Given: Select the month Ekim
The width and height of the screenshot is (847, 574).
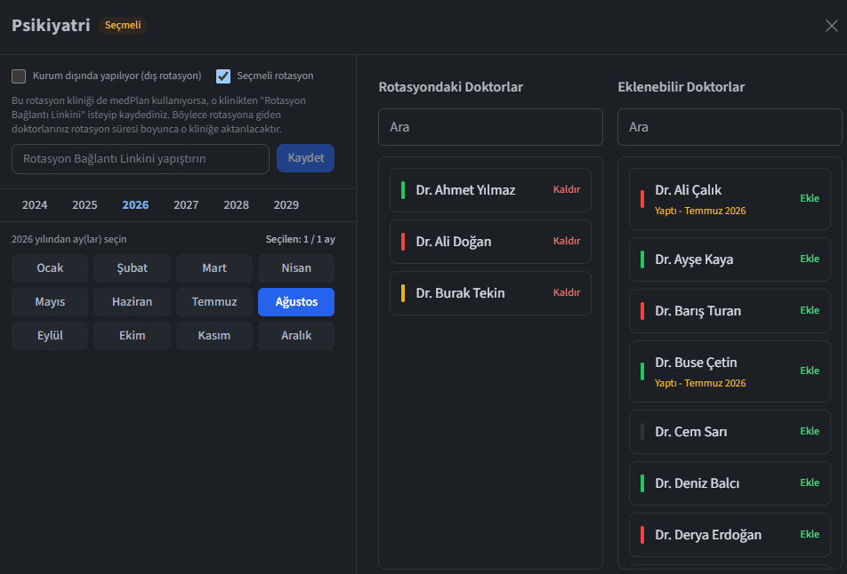Looking at the screenshot, I should tap(133, 336).
